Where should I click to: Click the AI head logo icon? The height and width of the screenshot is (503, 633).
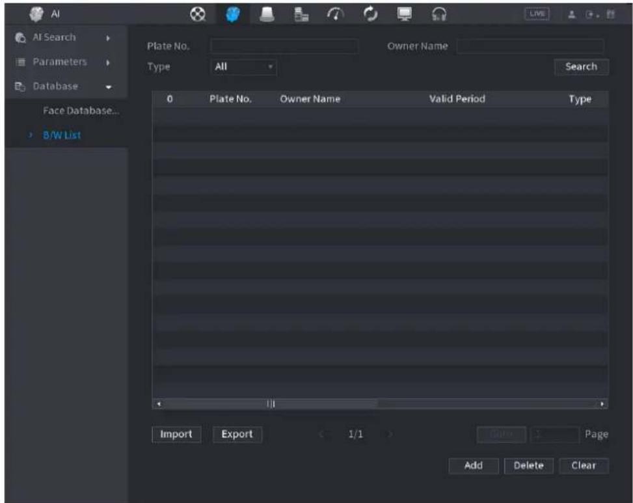36,14
